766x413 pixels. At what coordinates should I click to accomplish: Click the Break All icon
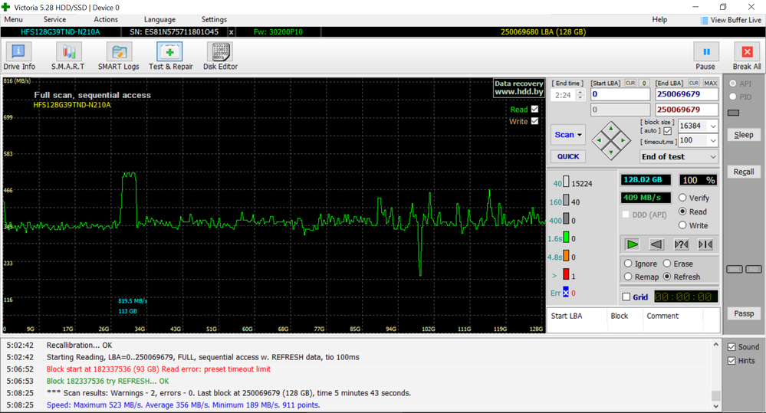pos(746,52)
